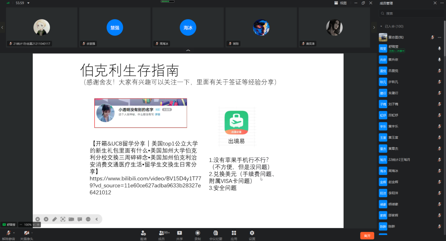
Task: Toggle camera with 关摄像头 button
Action: point(26,234)
